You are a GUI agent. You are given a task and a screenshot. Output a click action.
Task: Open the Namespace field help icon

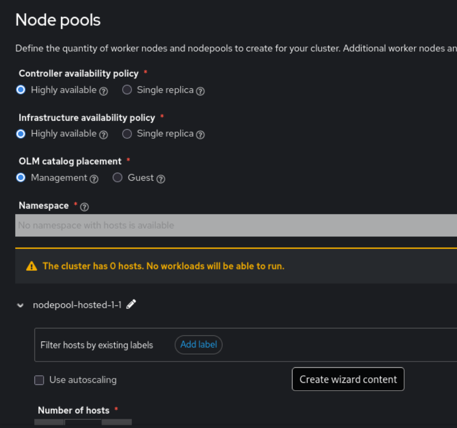tap(85, 206)
